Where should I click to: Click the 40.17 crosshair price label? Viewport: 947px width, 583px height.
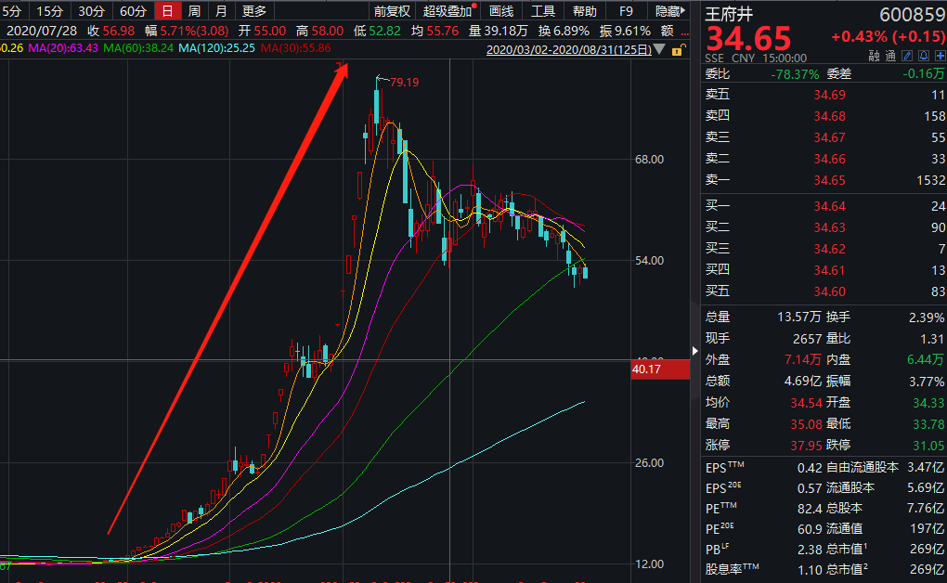coord(660,369)
